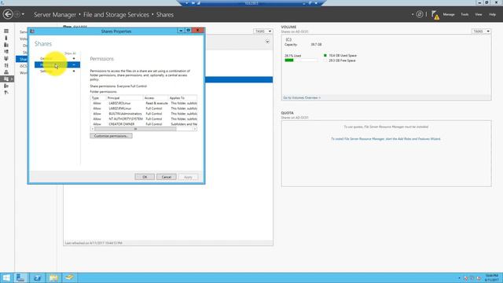This screenshot has width=503, height=283.
Task: Open the Help menu
Action: click(x=493, y=14)
